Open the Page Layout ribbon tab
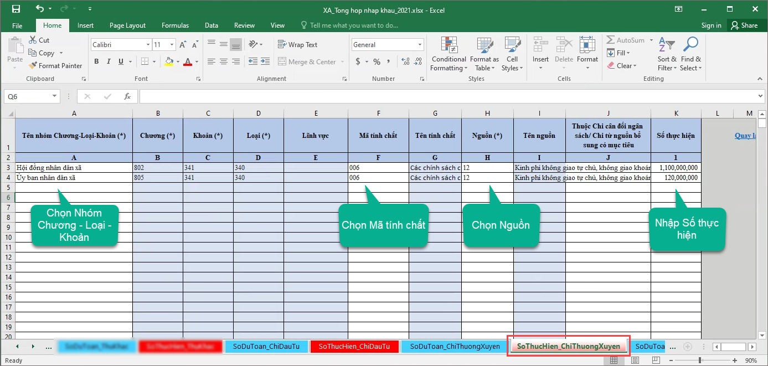Viewport: 768px width, 366px height. point(127,25)
